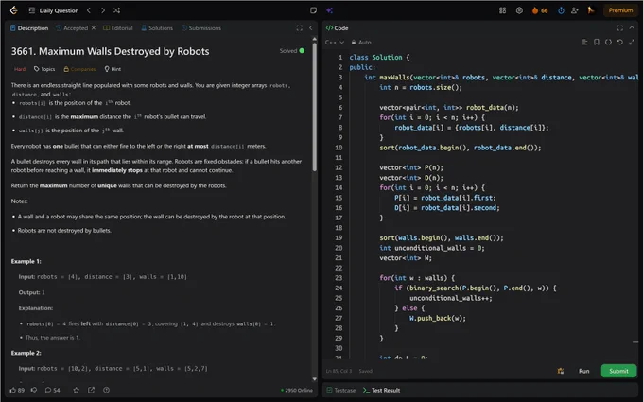The image size is (643, 402).
Task: Click the description panel scrollbar
Action: [x=315, y=107]
